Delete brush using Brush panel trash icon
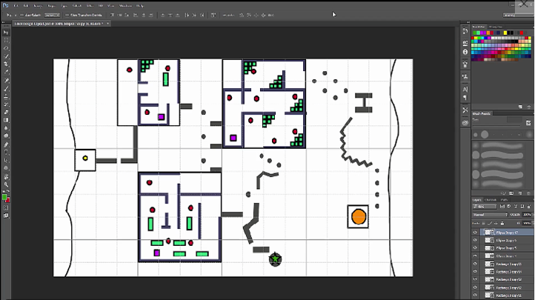The height and width of the screenshot is (300, 535). coord(528,193)
